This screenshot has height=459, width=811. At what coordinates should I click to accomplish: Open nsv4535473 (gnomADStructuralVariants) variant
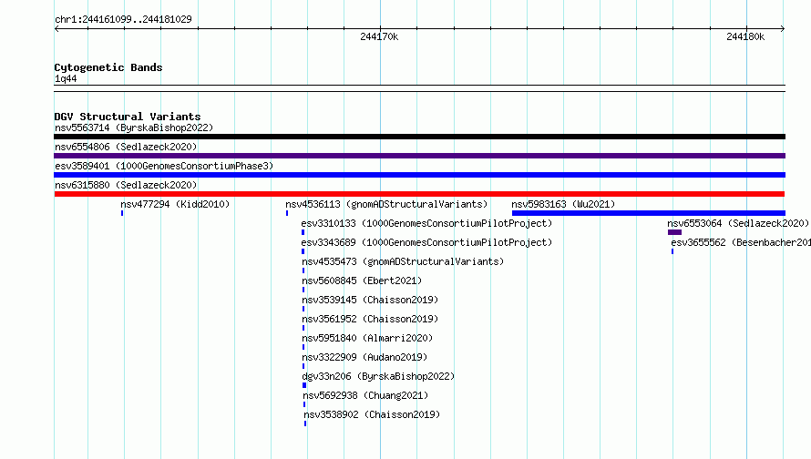(x=403, y=261)
